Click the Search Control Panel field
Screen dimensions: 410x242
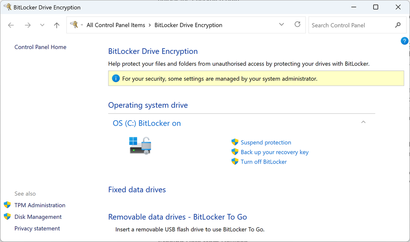pyautogui.click(x=350, y=25)
